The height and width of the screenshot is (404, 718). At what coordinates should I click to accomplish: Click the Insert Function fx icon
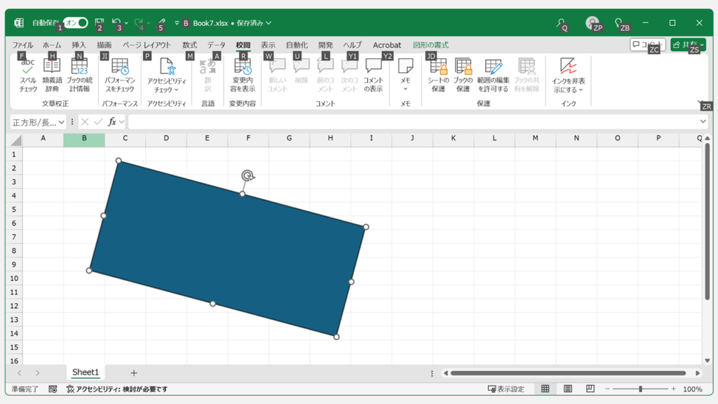click(x=111, y=122)
